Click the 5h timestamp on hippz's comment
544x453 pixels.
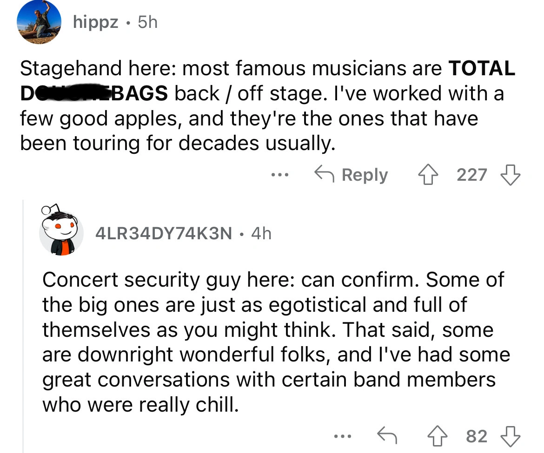coord(148,22)
